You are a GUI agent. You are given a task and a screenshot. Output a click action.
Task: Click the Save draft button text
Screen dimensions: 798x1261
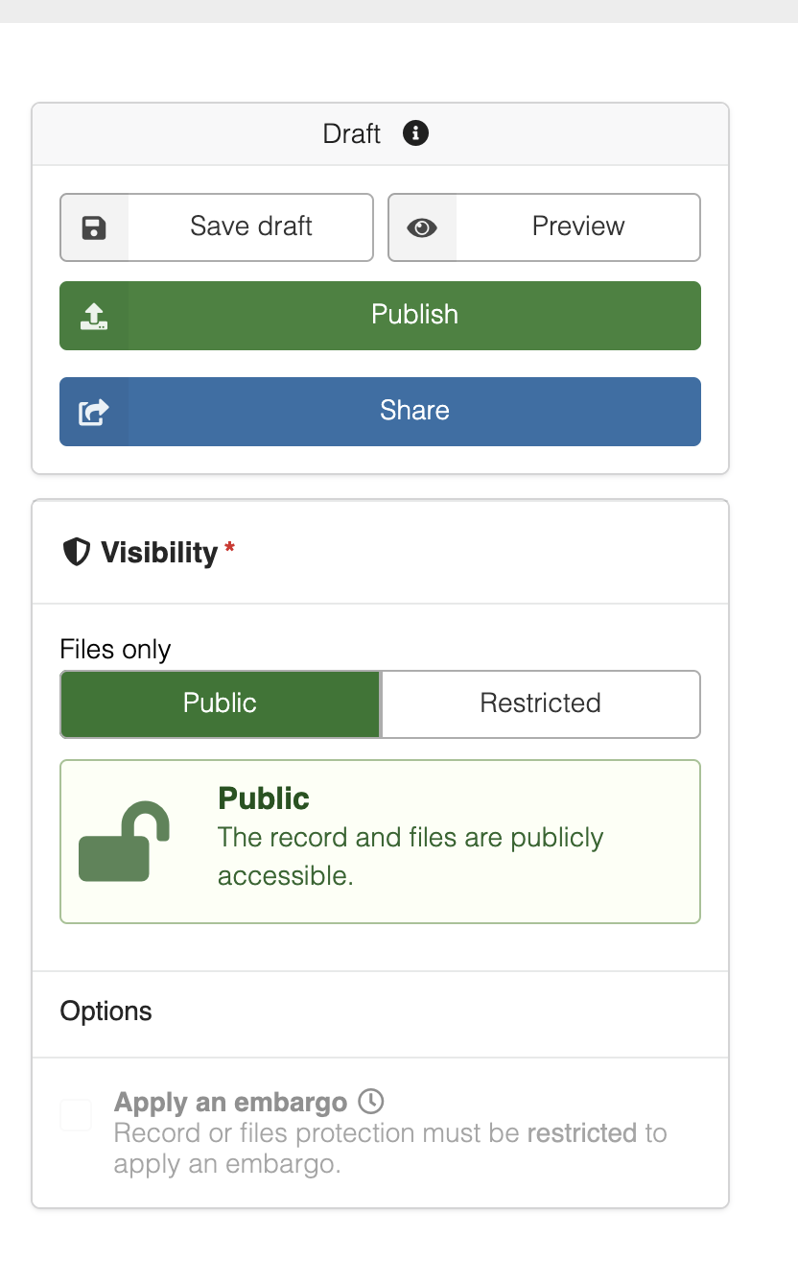coord(251,226)
